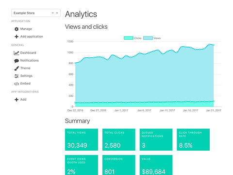The height and width of the screenshot is (175, 233).
Task: Clear the Example Store selection with the x
Action: coord(53,13)
